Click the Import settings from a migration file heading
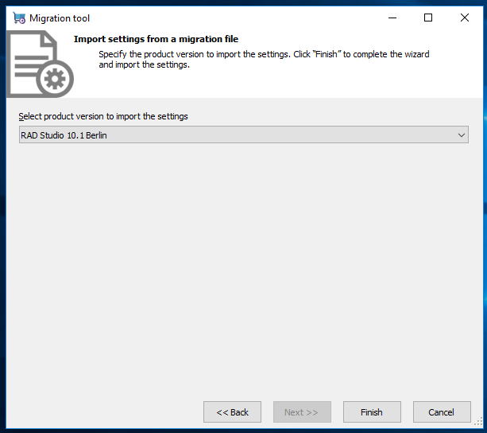This screenshot has height=433, width=487. point(156,39)
